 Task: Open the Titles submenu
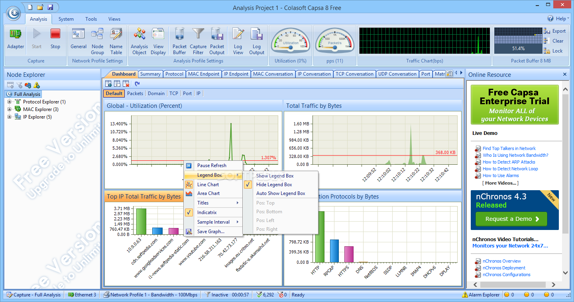point(213,203)
